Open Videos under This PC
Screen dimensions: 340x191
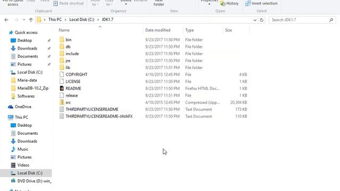23,165
